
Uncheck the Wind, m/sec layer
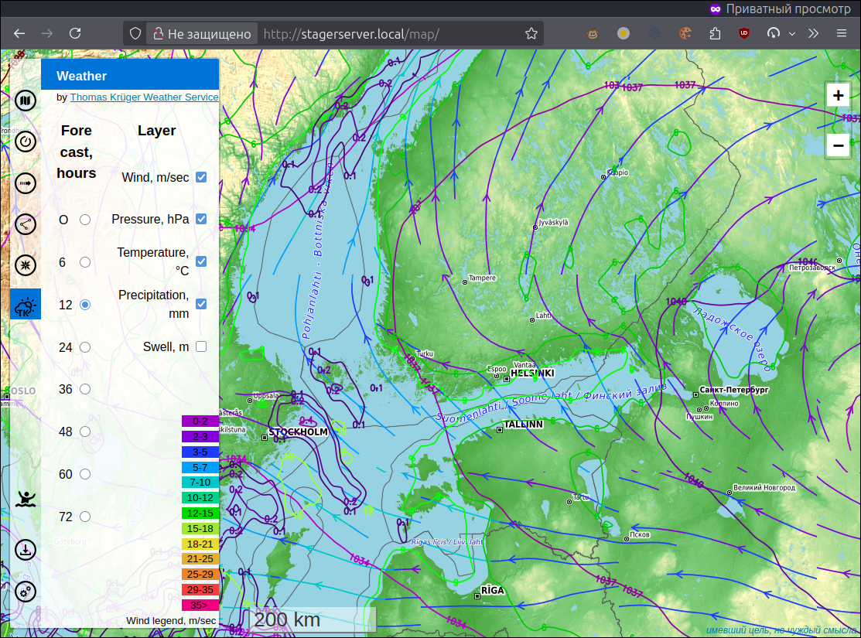coord(202,177)
